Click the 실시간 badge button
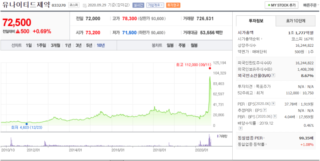 point(138,5)
